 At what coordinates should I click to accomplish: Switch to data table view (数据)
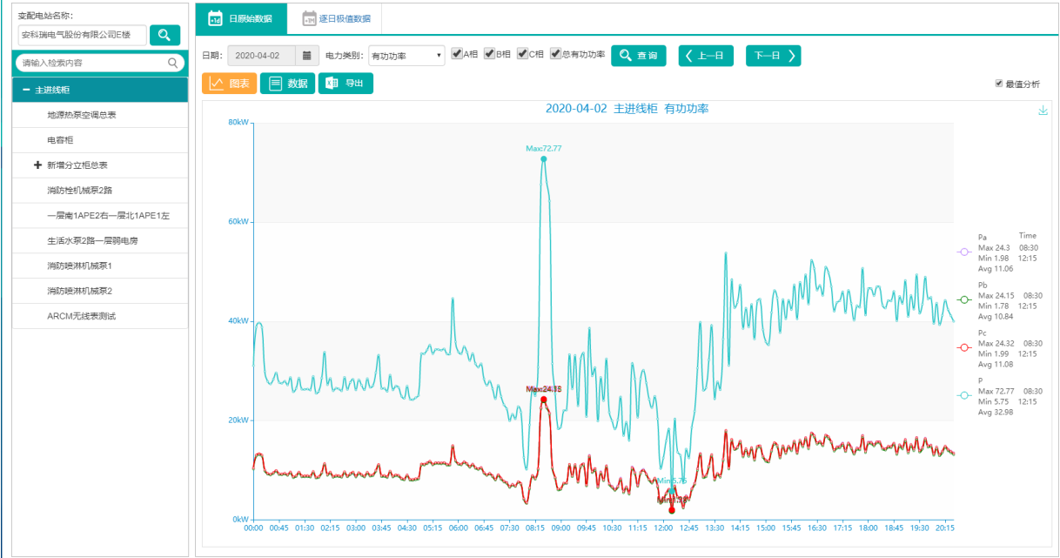[287, 84]
